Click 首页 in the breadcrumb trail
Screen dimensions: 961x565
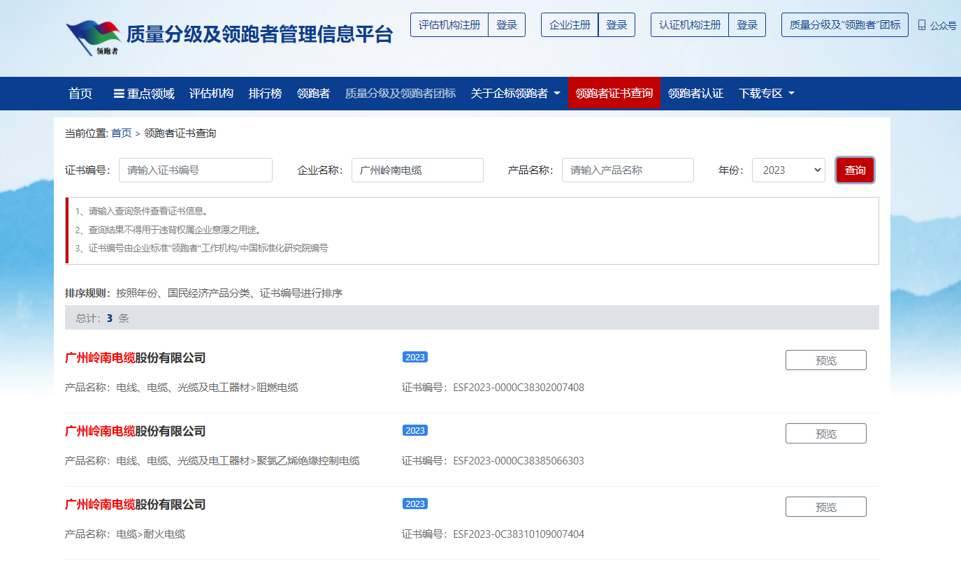[120, 133]
